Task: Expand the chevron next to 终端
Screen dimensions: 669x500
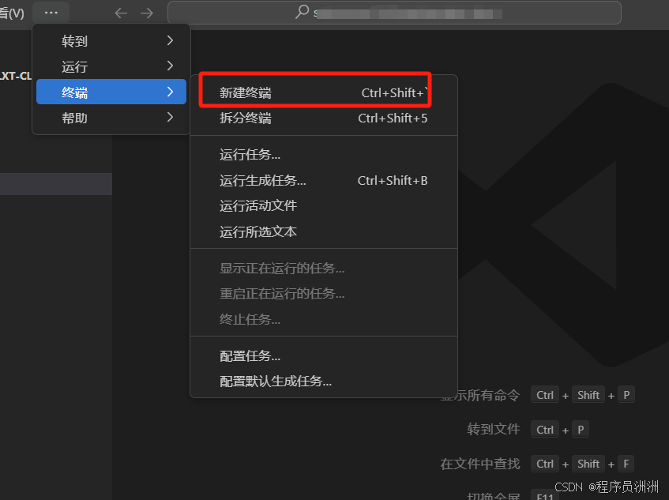Action: point(171,92)
